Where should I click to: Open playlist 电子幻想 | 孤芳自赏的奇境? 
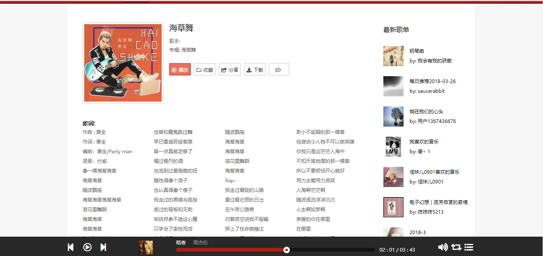click(x=439, y=202)
